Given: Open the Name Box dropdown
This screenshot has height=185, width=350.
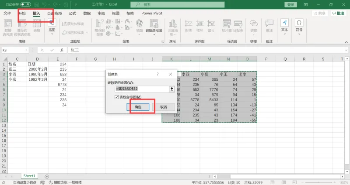Looking at the screenshot, I should (26, 50).
